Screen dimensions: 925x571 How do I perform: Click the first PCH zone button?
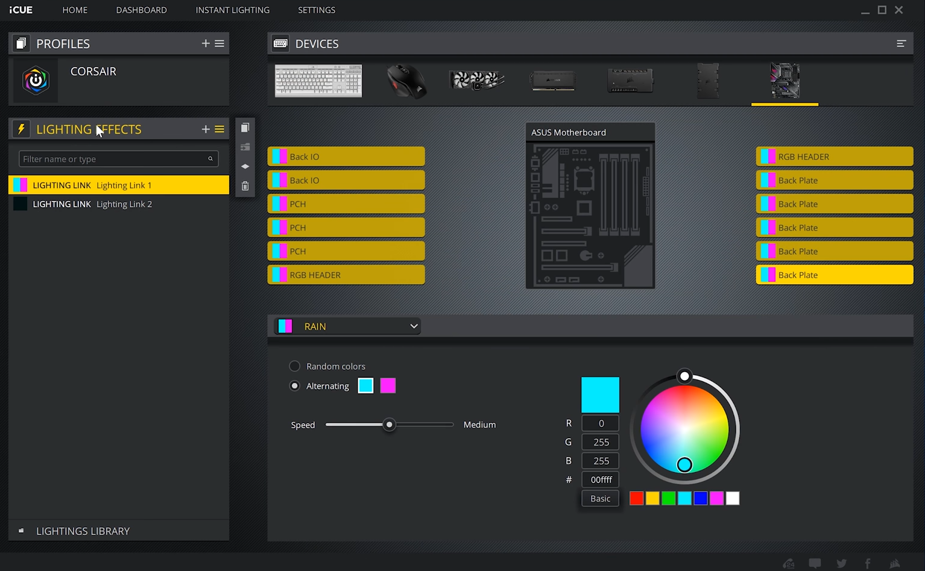click(346, 204)
